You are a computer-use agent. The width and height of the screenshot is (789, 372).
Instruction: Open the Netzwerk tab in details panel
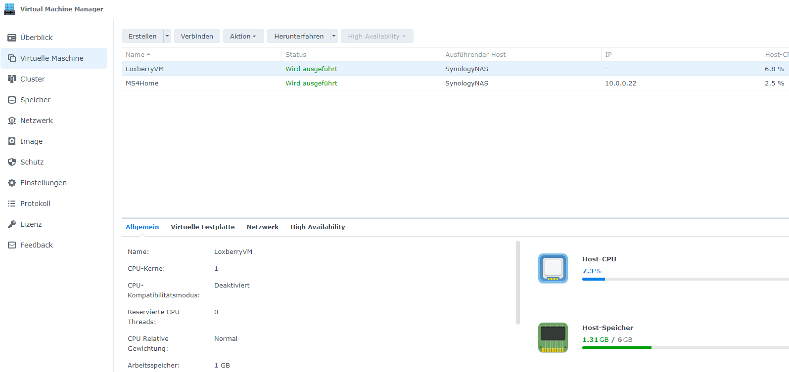coord(262,227)
